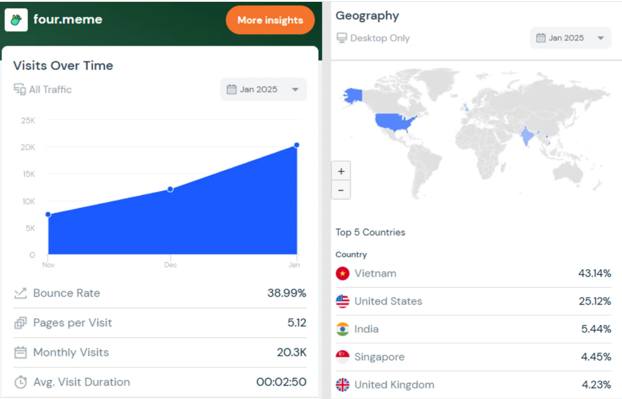Click the United Kingdom flag icon
The image size is (622, 399).
pyautogui.click(x=343, y=385)
